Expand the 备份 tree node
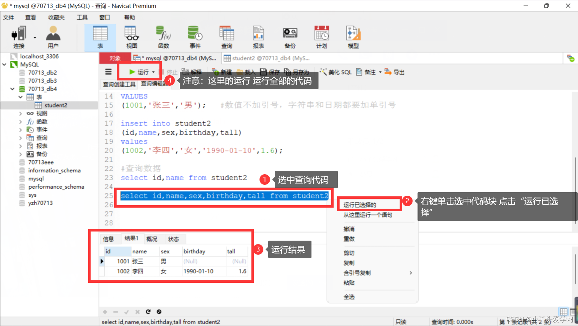The image size is (578, 326). (20, 154)
